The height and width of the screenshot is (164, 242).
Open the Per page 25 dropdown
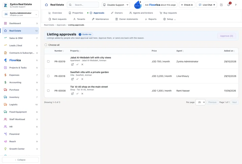pyautogui.click(x=200, y=102)
